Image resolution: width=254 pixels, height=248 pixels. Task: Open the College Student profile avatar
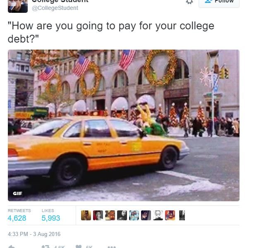tap(18, 6)
